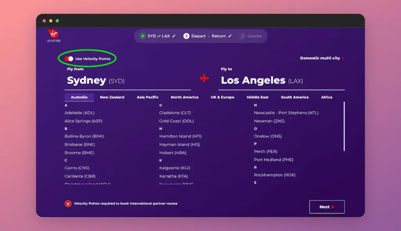Click the pencil icon after Depart - Return
Screen dimensions: 401x231
tap(230, 36)
